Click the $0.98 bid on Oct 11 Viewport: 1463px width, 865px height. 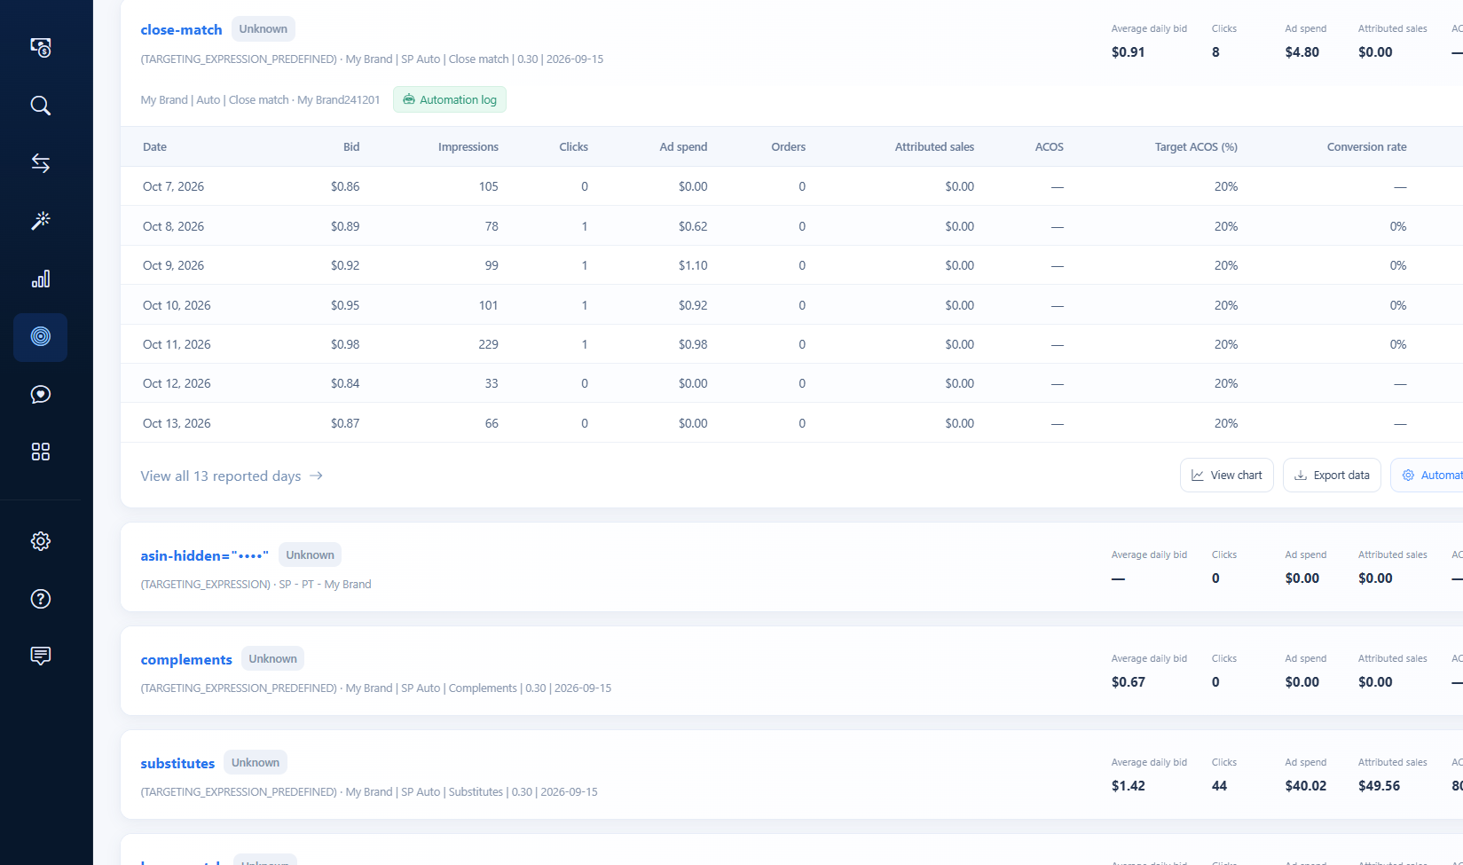(x=345, y=344)
